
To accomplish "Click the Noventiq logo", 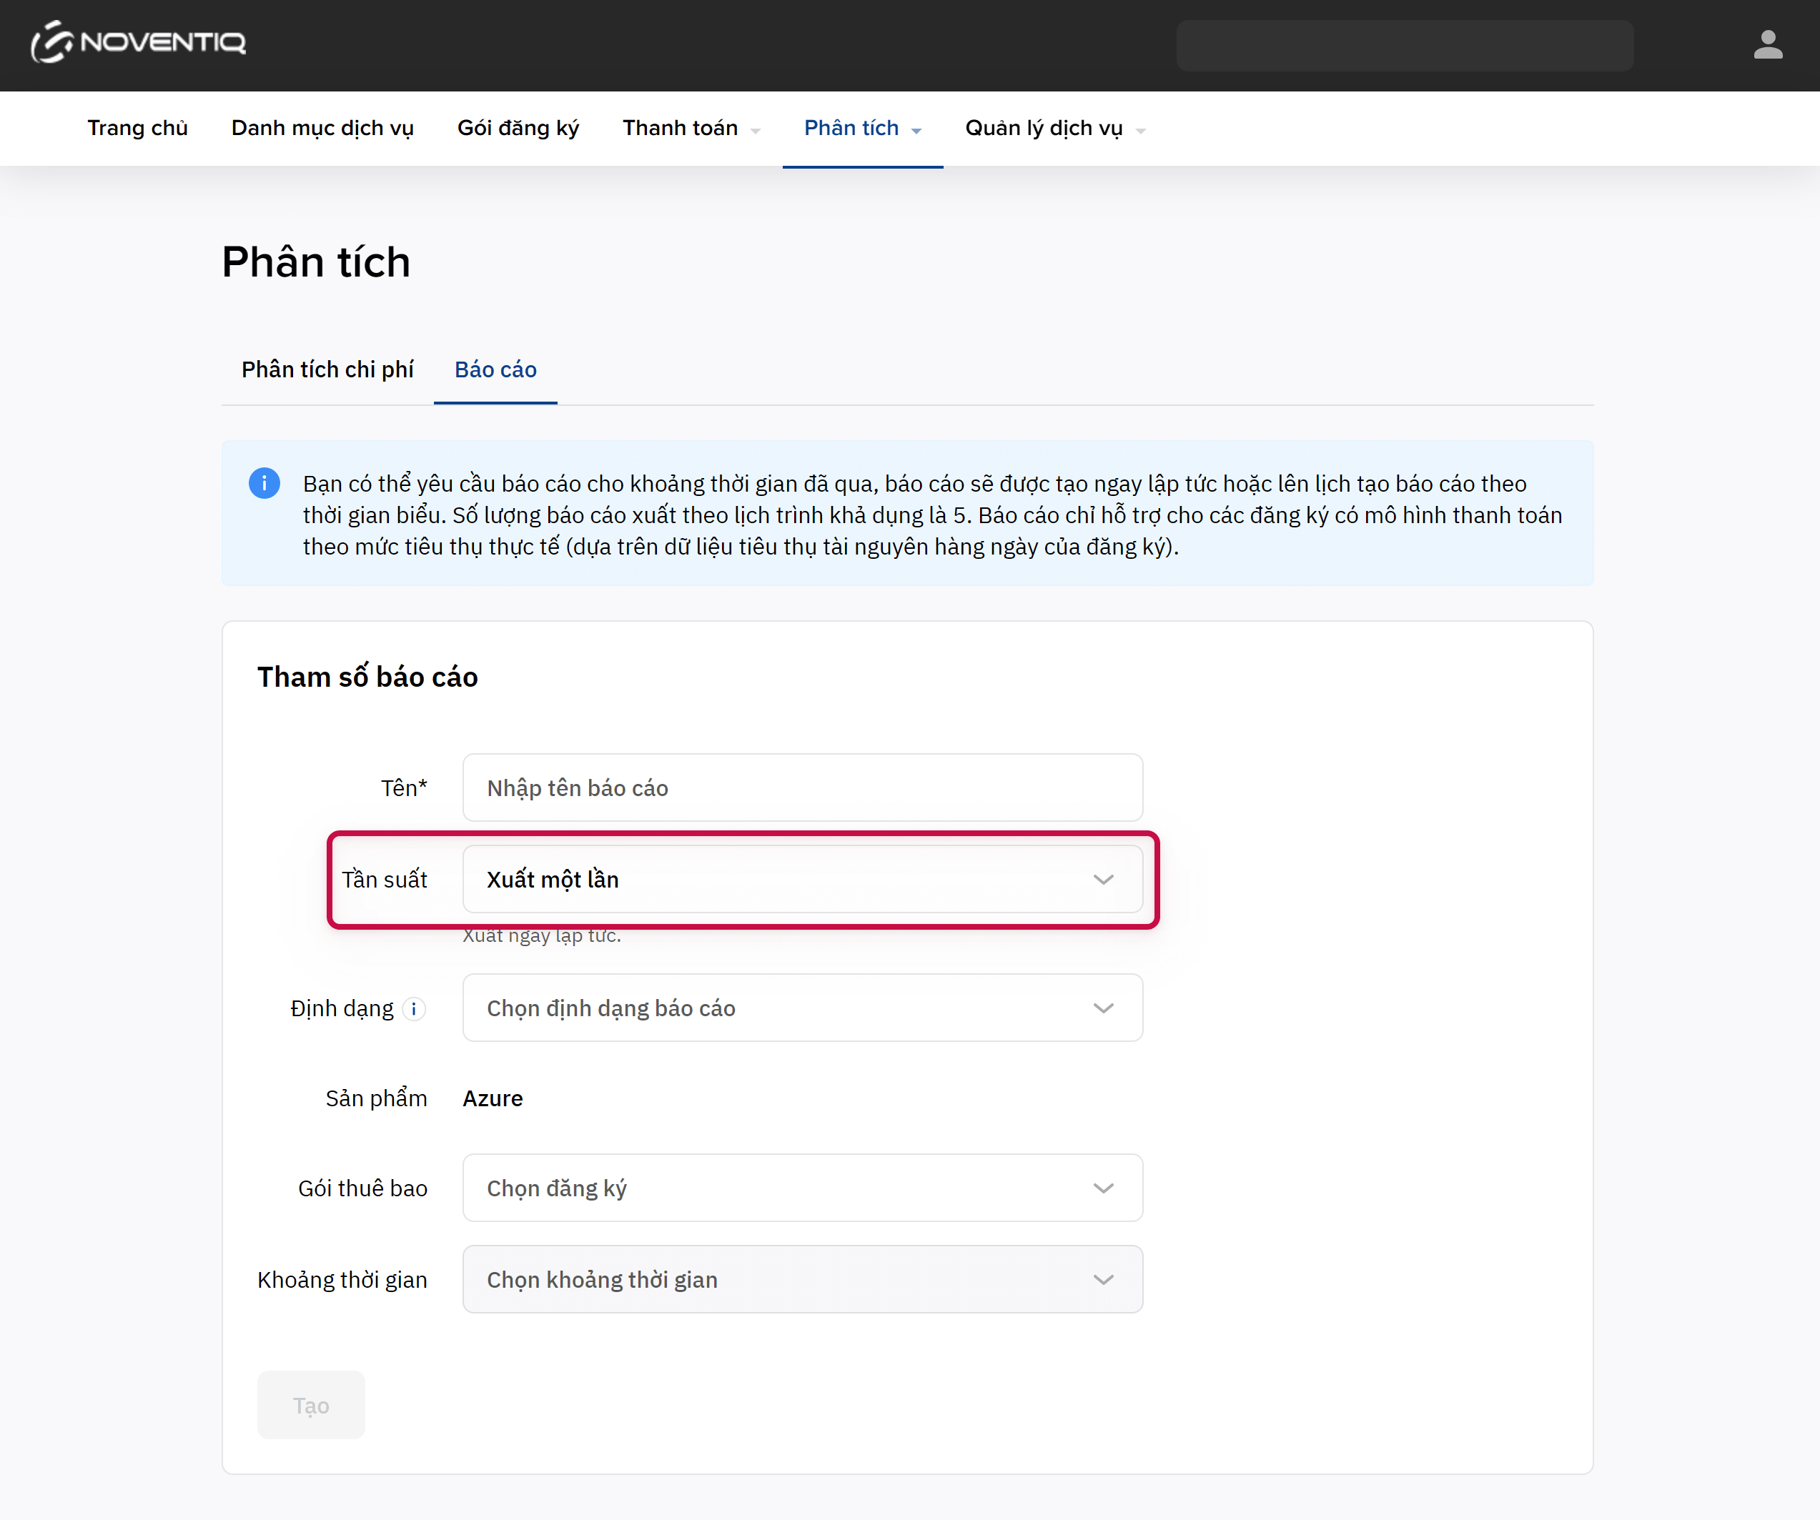I will click(139, 41).
